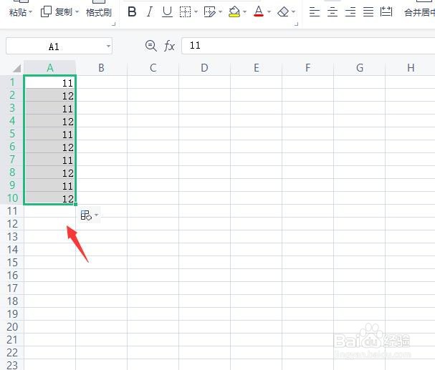Open font color dropdown arrow
This screenshot has width=435, height=370.
tap(269, 11)
